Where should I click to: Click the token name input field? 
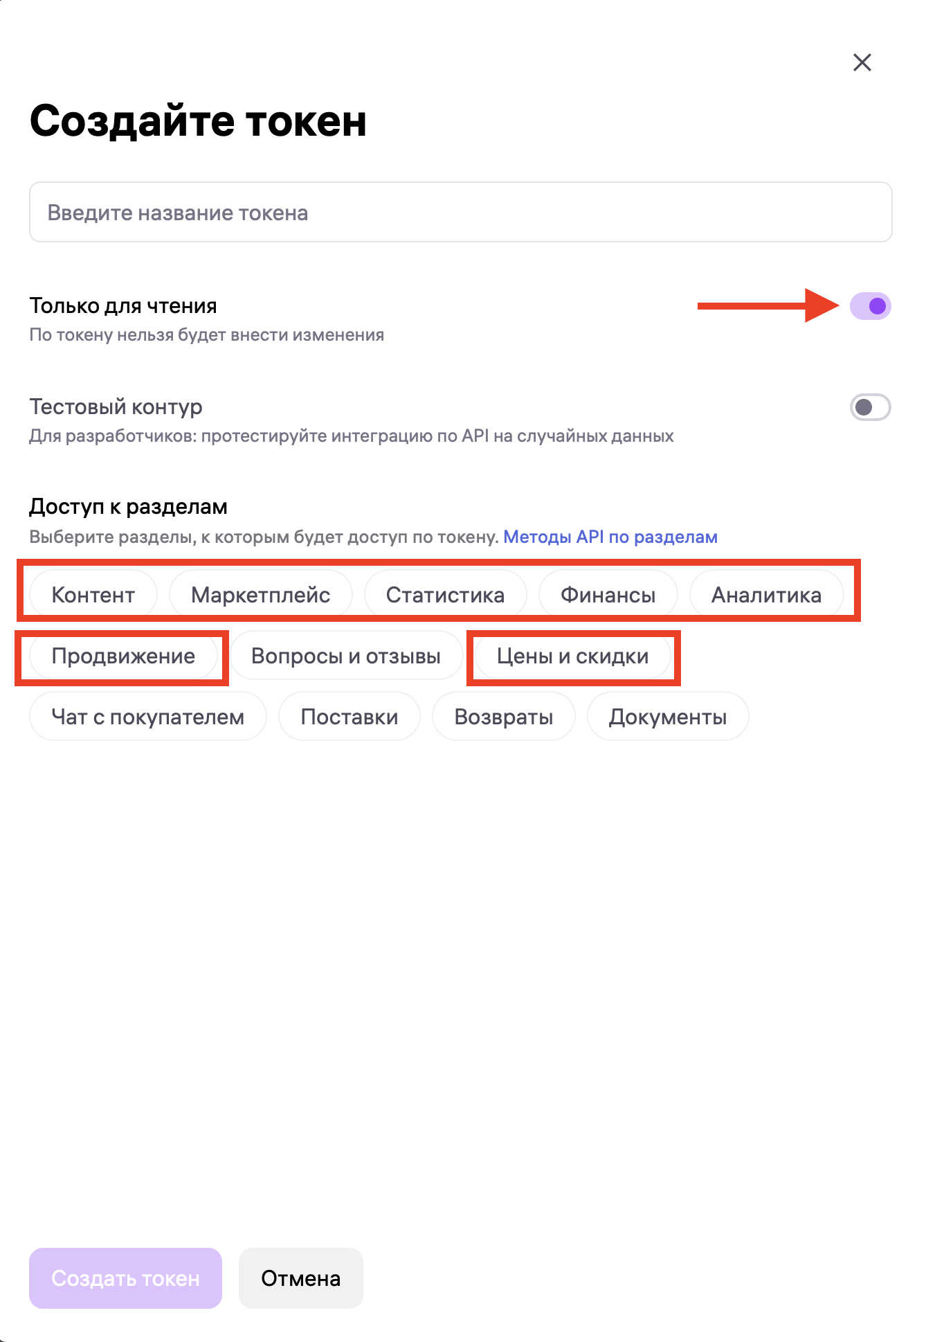(x=460, y=213)
